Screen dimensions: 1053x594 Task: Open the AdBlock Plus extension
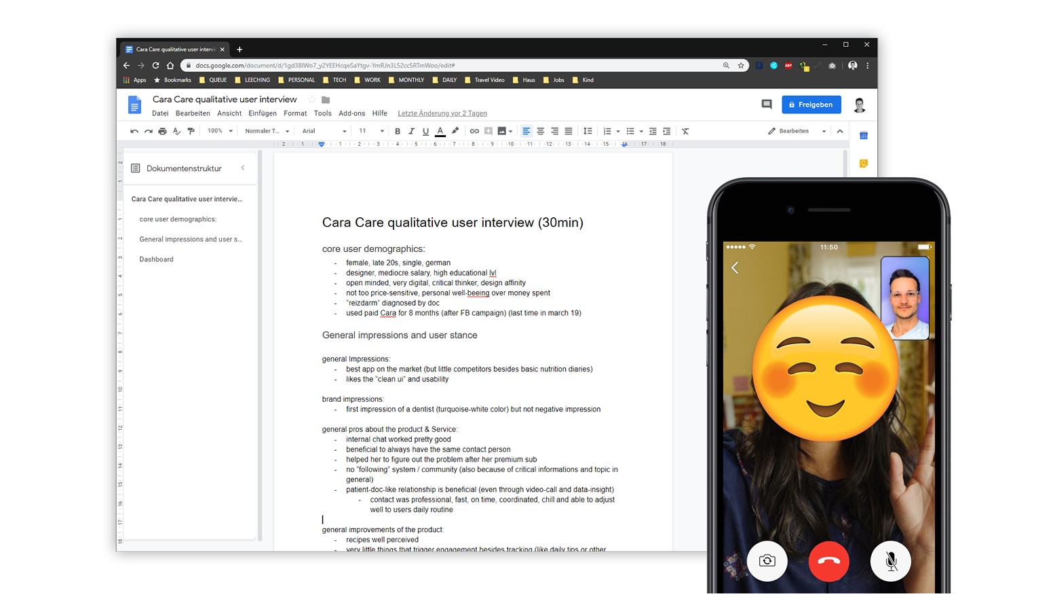point(788,65)
